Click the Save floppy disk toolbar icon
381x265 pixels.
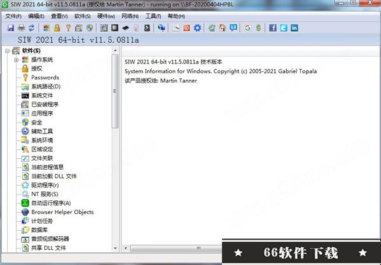tap(10, 28)
